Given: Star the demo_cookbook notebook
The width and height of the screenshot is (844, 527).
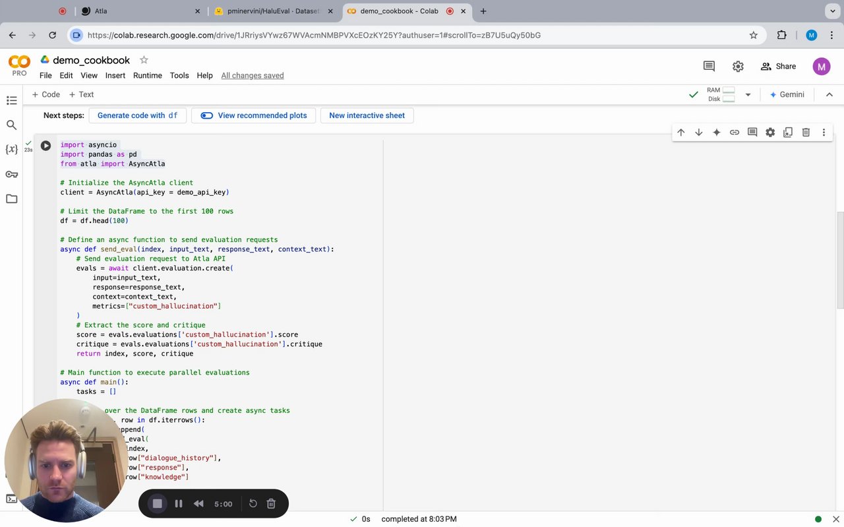Looking at the screenshot, I should tap(144, 60).
